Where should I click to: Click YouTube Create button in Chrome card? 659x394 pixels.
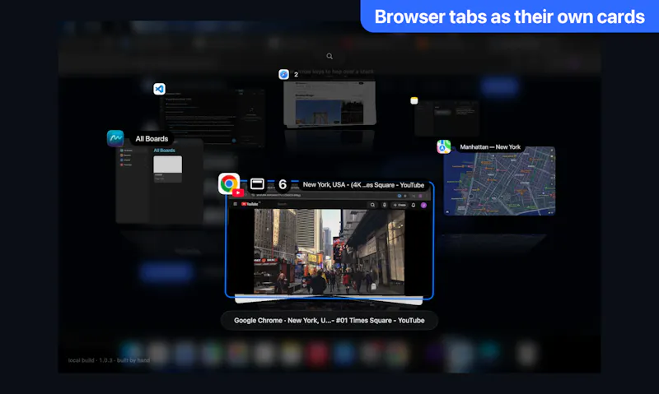click(400, 205)
